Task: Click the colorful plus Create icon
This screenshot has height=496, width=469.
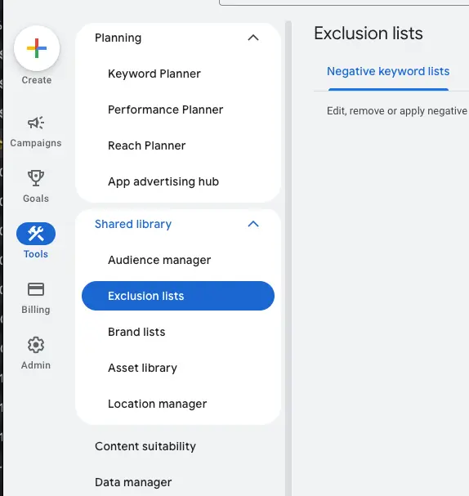Action: [37, 48]
